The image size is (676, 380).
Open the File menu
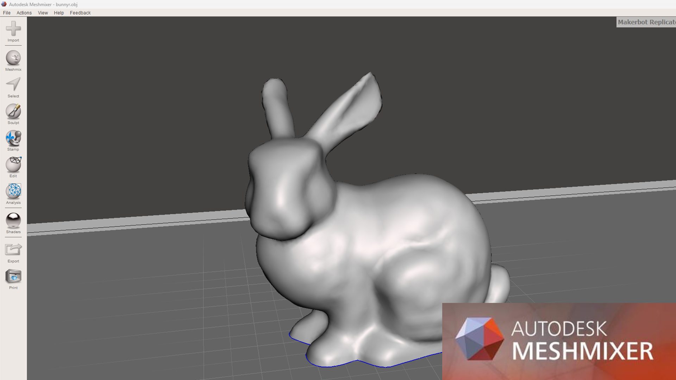(x=7, y=13)
